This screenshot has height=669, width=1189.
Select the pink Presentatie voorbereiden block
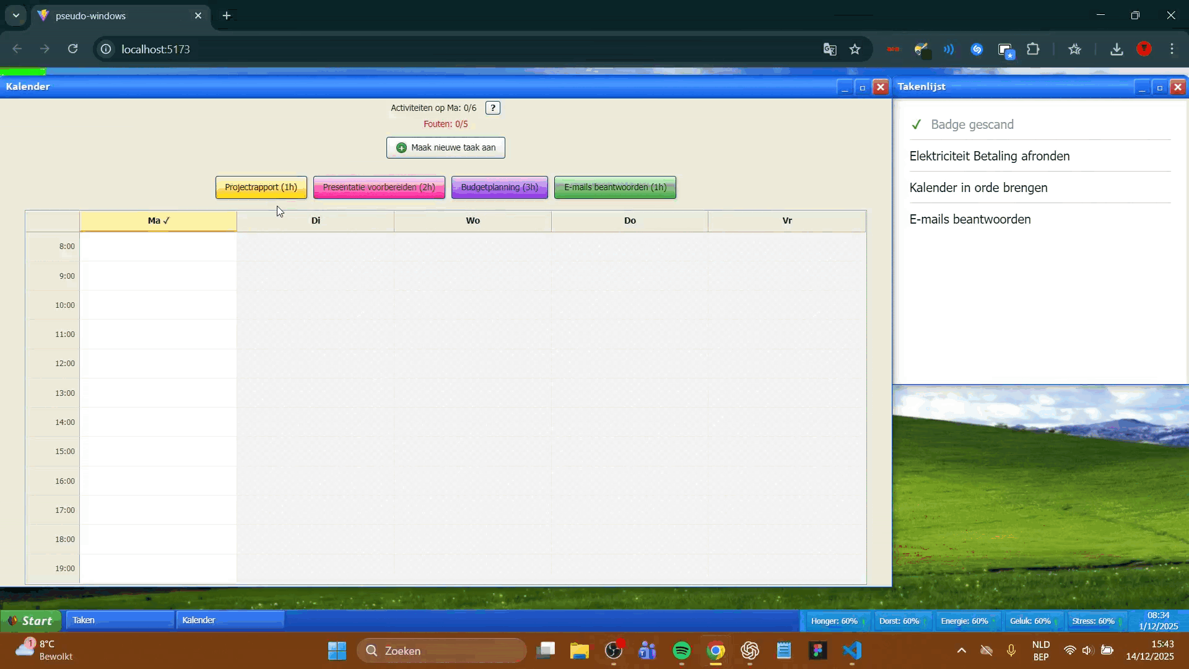[x=378, y=187]
